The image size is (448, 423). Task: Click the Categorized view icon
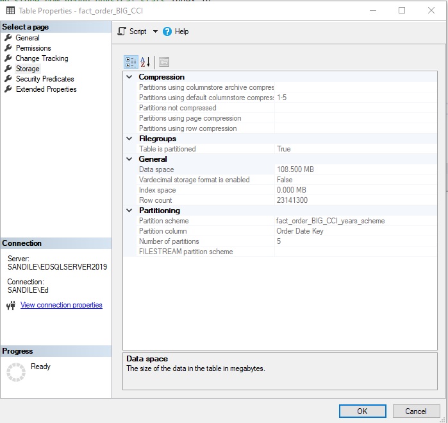pos(131,62)
